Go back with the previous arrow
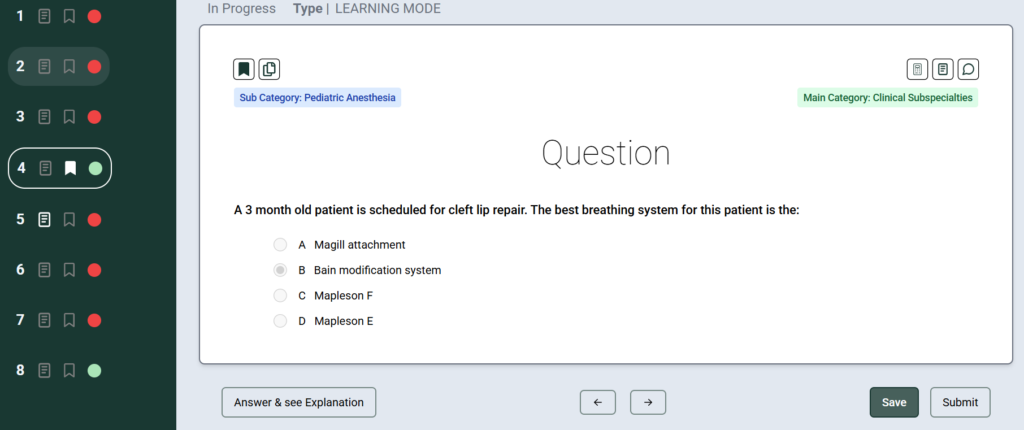This screenshot has height=430, width=1024. pos(598,402)
